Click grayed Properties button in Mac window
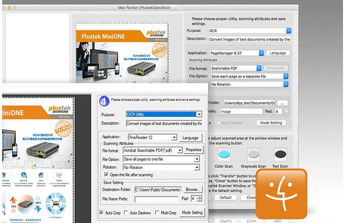This screenshot has width=346, height=223. [x=276, y=68]
